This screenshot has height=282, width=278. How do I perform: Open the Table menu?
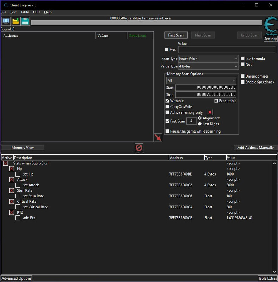[25, 12]
